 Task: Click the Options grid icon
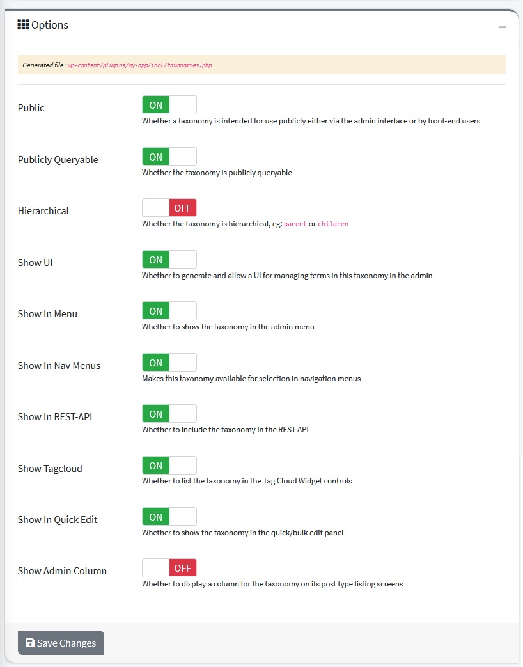23,25
